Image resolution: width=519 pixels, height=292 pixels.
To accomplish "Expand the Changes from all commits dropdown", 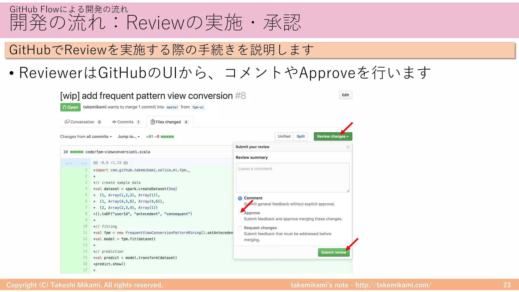I will click(86, 137).
